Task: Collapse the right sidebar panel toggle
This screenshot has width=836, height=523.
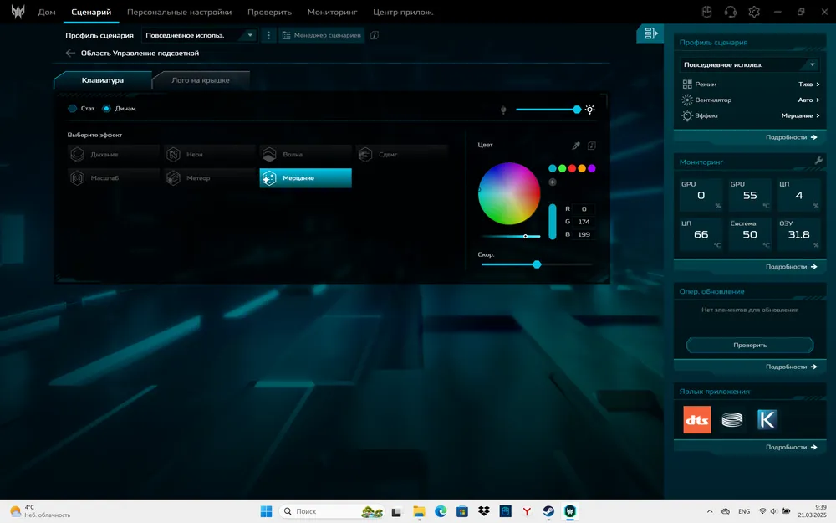Action: click(650, 33)
